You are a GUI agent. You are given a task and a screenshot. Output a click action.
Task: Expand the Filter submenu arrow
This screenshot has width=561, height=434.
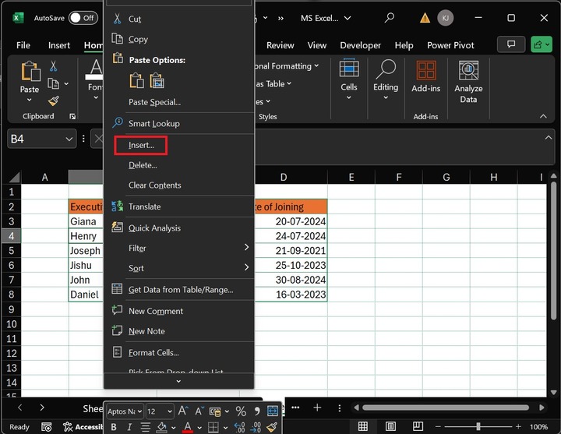[246, 248]
